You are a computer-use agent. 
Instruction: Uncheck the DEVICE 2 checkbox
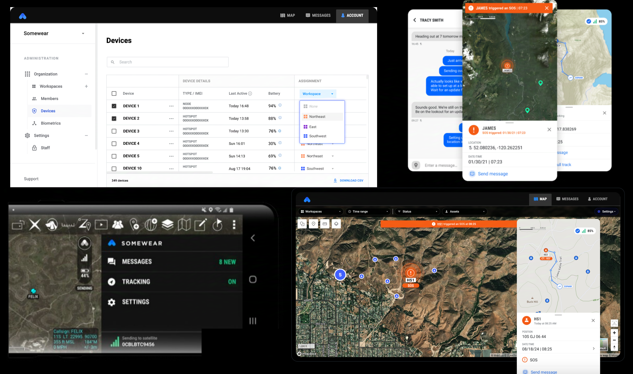[x=114, y=118]
